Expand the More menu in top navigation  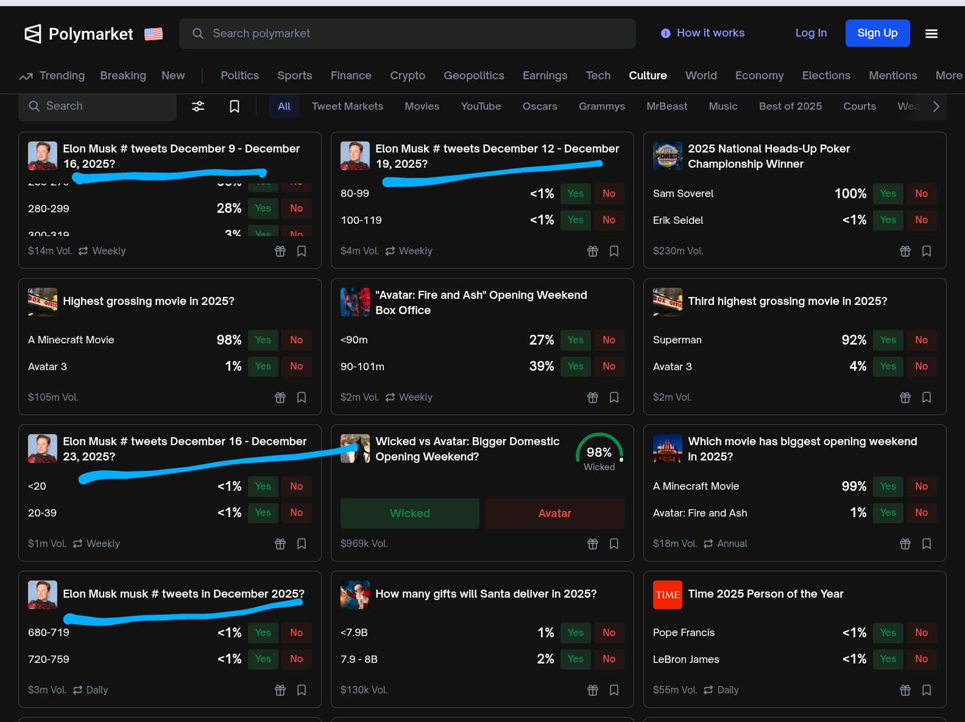[x=948, y=76]
